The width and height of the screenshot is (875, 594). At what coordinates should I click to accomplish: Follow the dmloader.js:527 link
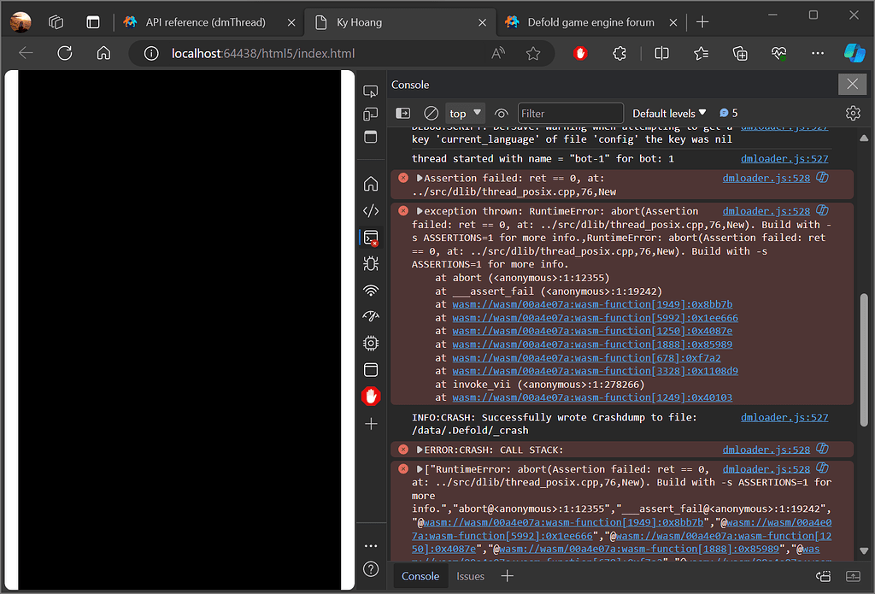(x=784, y=158)
